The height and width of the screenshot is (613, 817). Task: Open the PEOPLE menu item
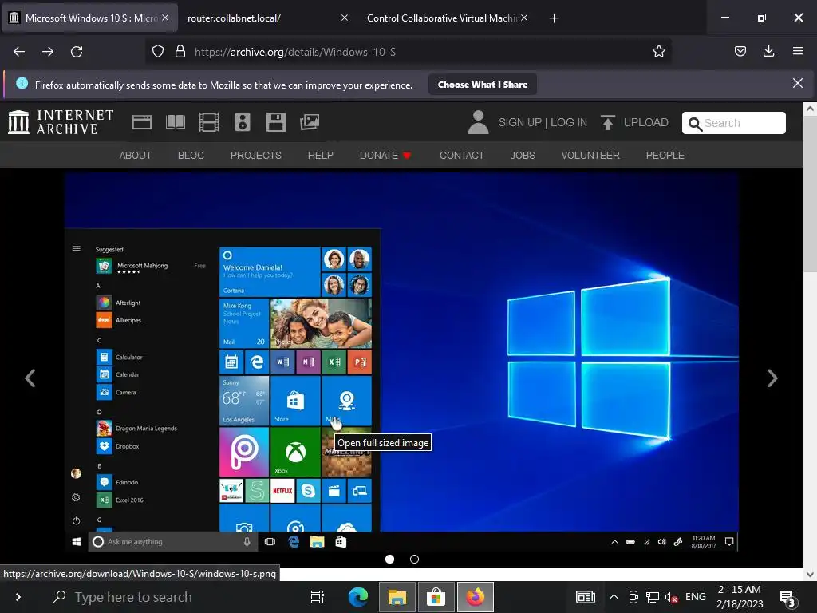[x=665, y=156]
